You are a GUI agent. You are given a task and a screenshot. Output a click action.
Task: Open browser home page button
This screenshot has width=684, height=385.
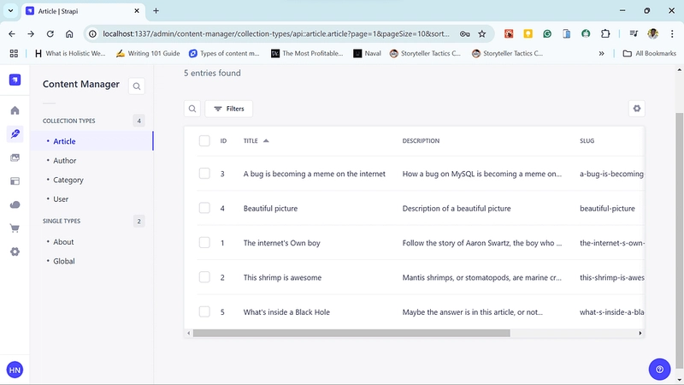pos(69,33)
